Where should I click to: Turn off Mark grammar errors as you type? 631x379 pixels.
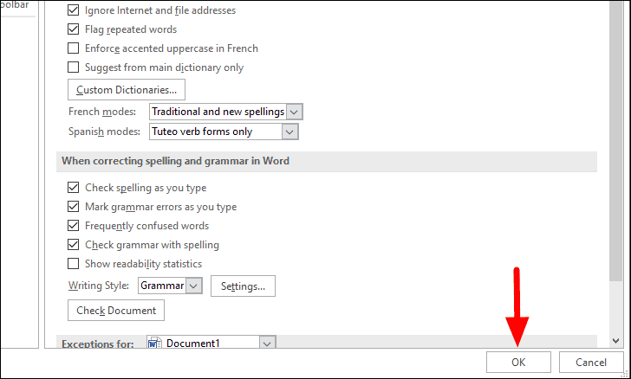(73, 207)
